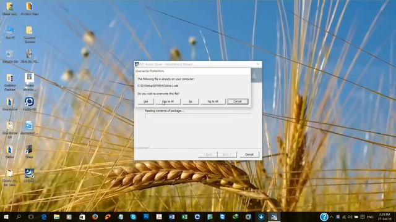Choose No to All in overwrite prompt
The height and width of the screenshot is (222, 396).
[x=213, y=101]
